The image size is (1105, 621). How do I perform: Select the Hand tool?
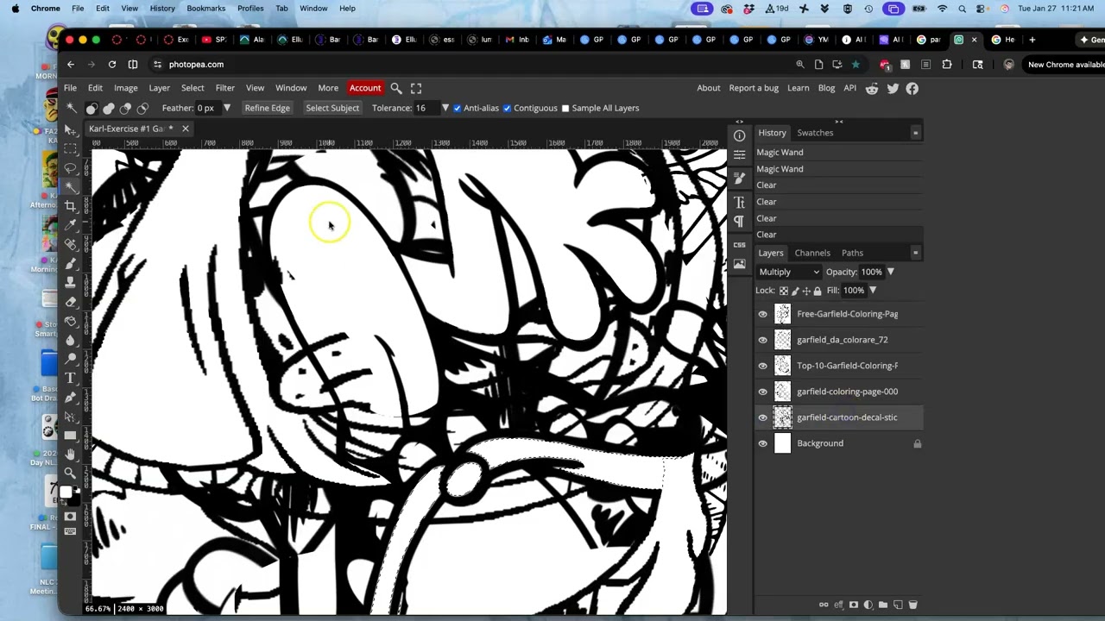point(71,454)
